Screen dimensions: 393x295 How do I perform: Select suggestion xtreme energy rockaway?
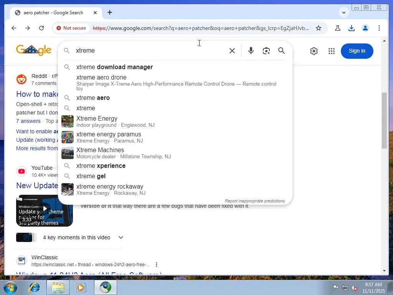pyautogui.click(x=175, y=190)
